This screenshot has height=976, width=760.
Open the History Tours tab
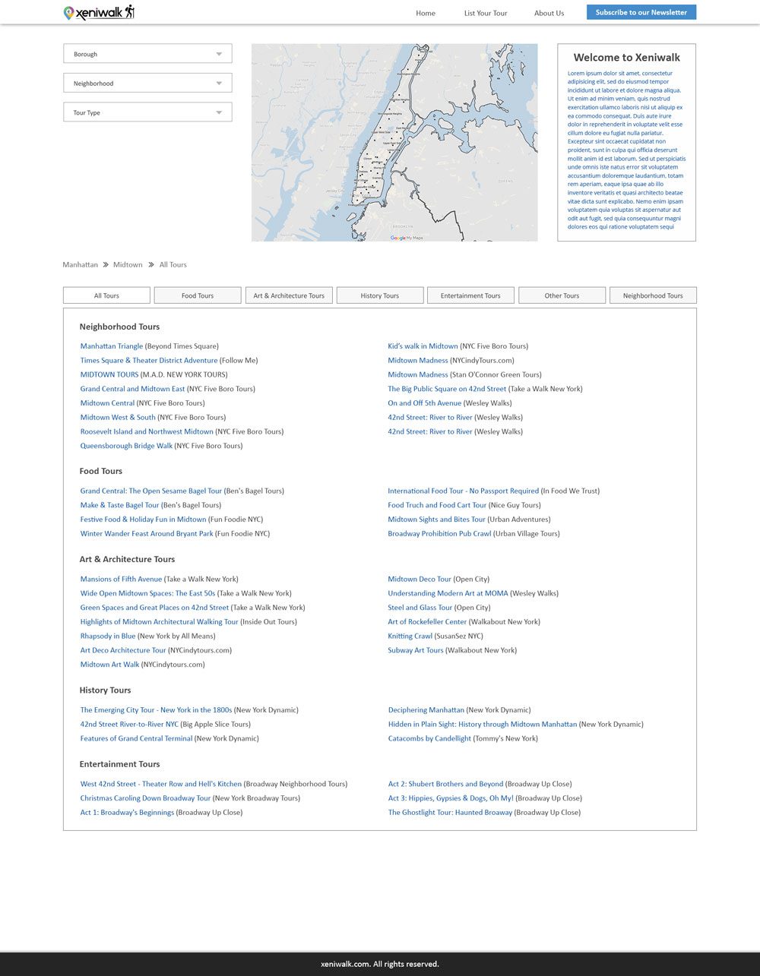pyautogui.click(x=380, y=295)
